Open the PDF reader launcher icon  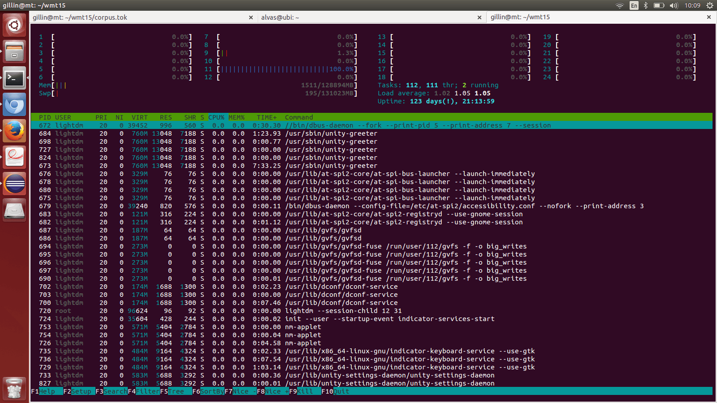(x=15, y=157)
